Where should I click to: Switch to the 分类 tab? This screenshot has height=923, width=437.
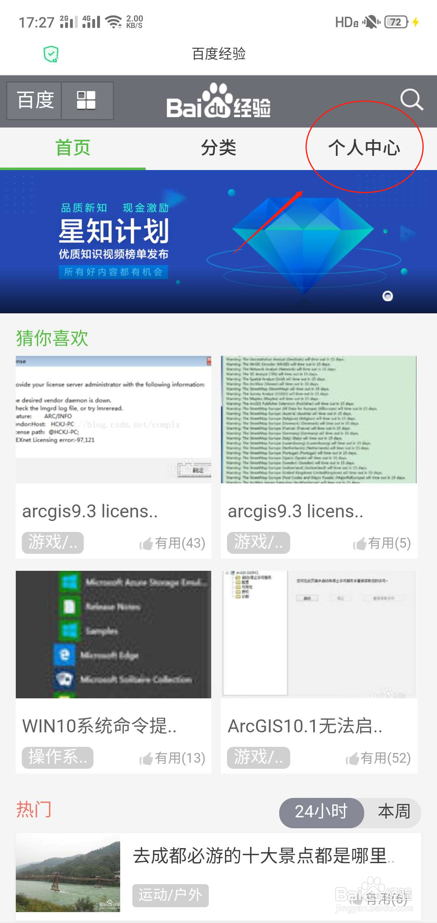pos(218,148)
